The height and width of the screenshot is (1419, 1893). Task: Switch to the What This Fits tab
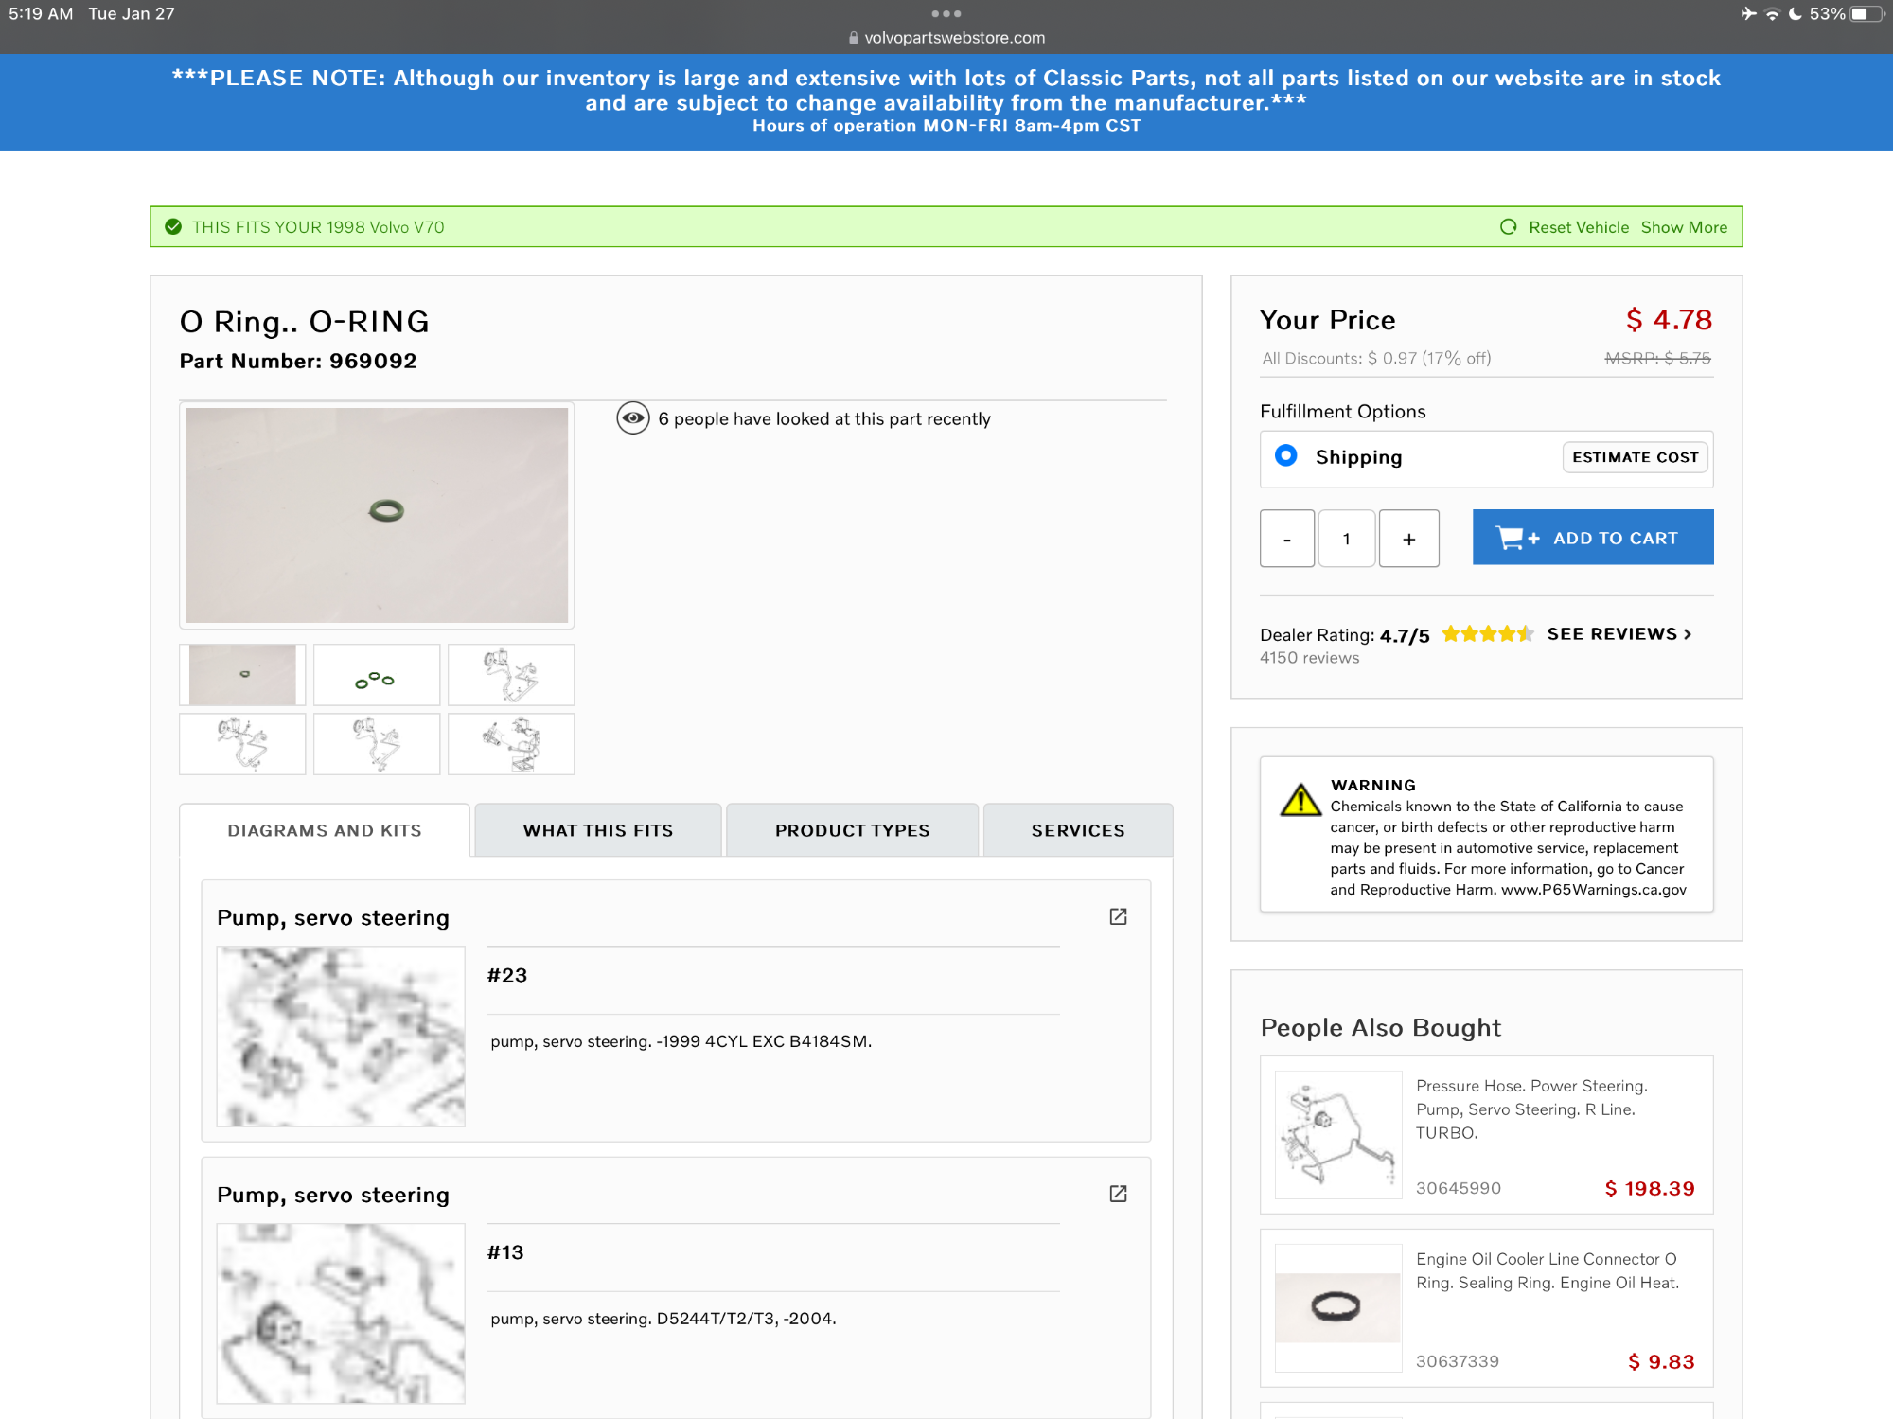coord(597,830)
